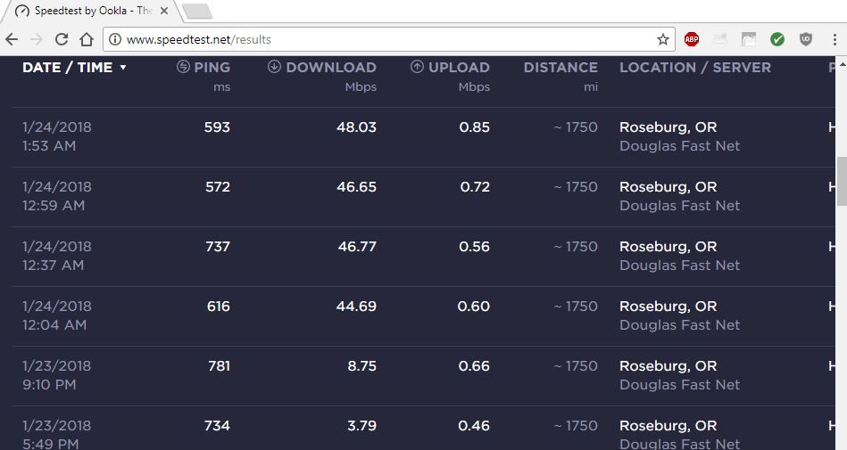Bookmark this page with the star icon

tap(663, 39)
